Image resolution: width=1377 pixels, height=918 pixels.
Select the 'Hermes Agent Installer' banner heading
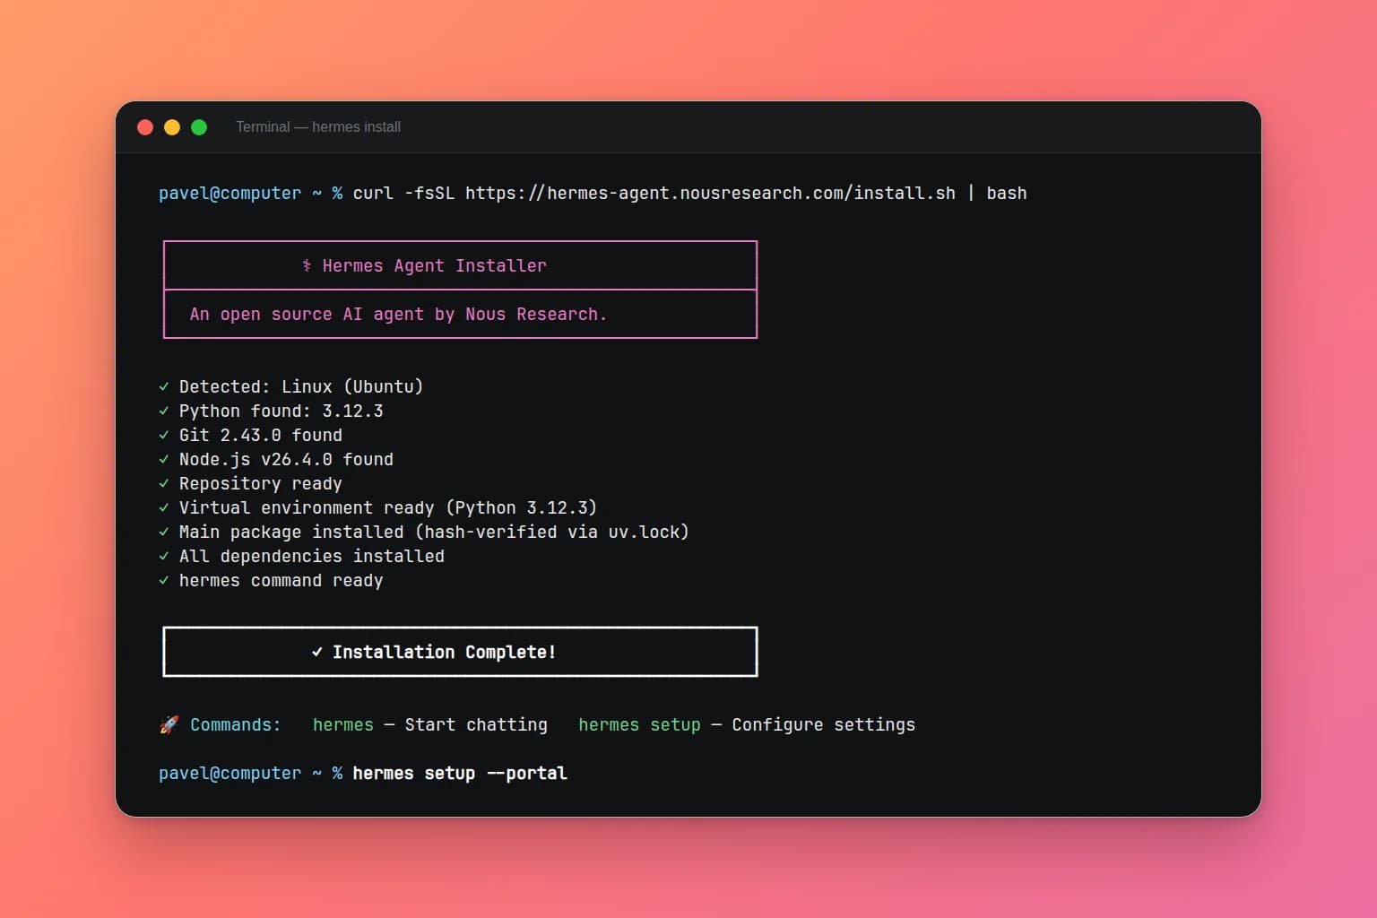pyautogui.click(x=434, y=266)
